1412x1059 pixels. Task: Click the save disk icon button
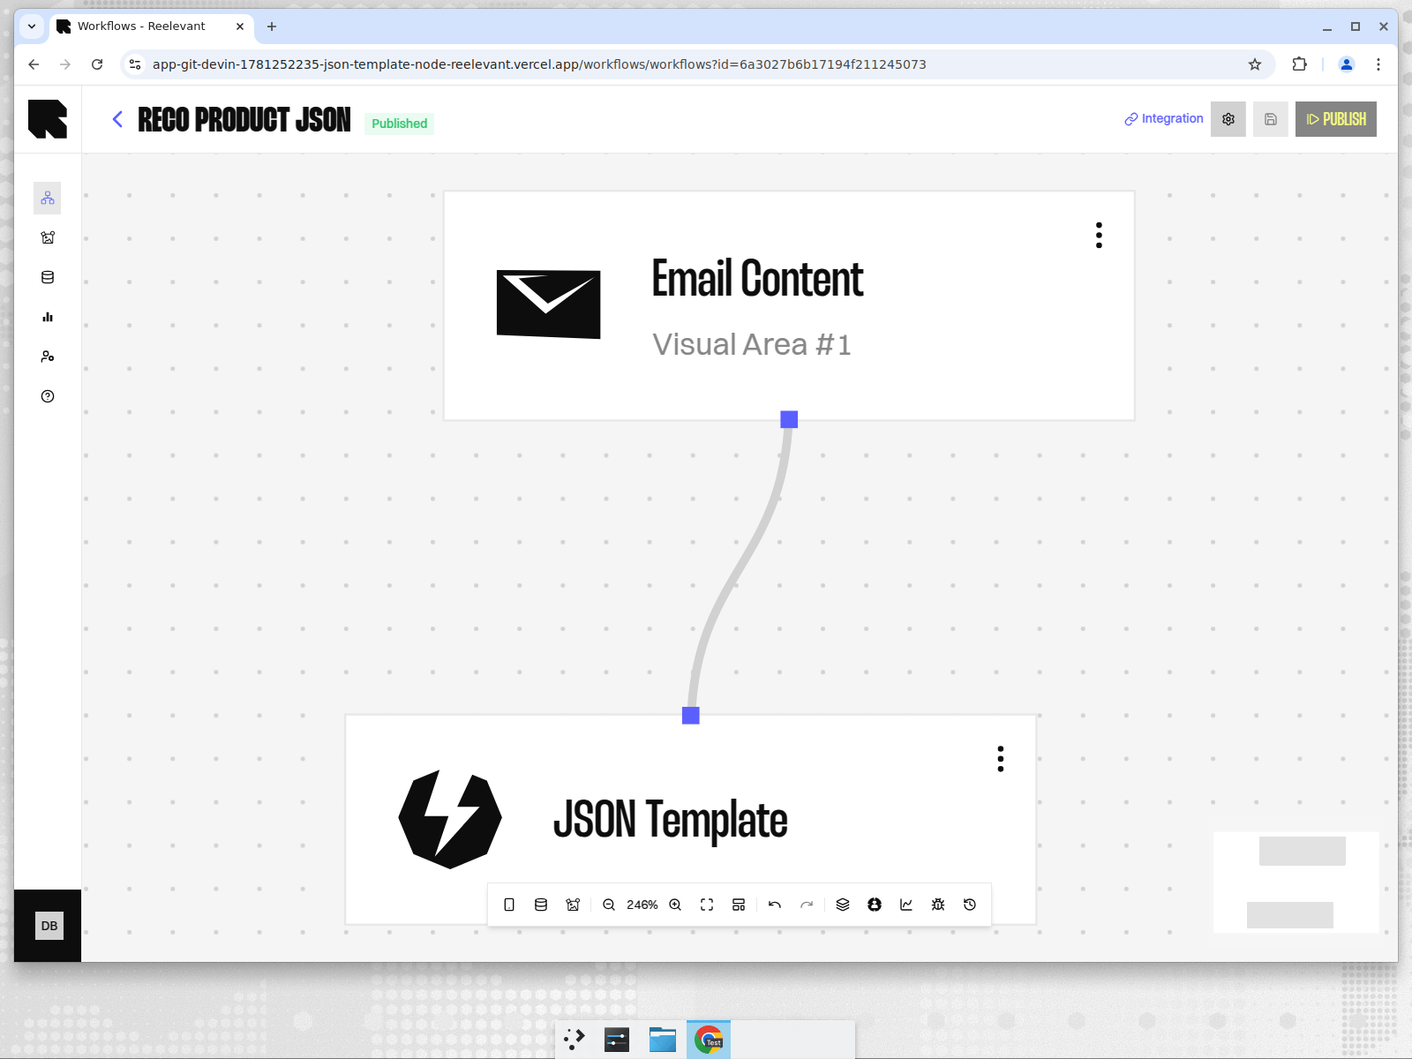[x=1271, y=119]
